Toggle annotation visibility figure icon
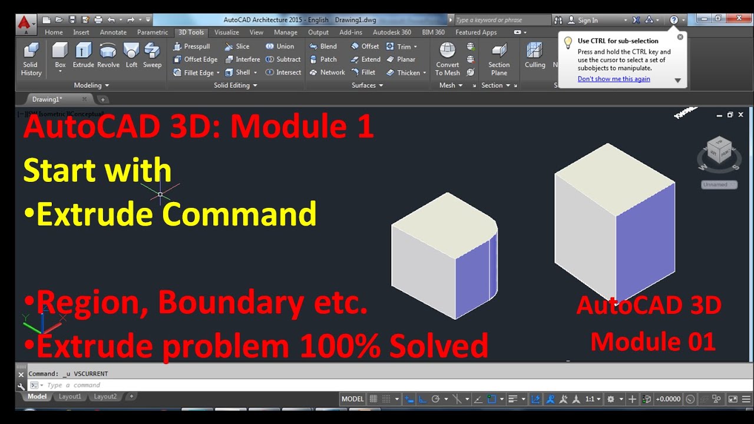Image resolution: width=754 pixels, height=424 pixels. pos(550,399)
